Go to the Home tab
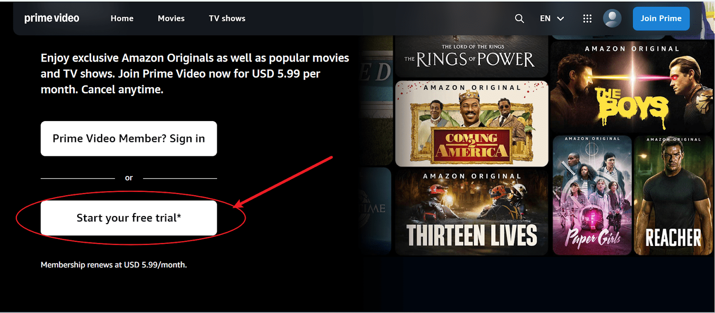Screen dimensions: 715x313 pos(122,18)
